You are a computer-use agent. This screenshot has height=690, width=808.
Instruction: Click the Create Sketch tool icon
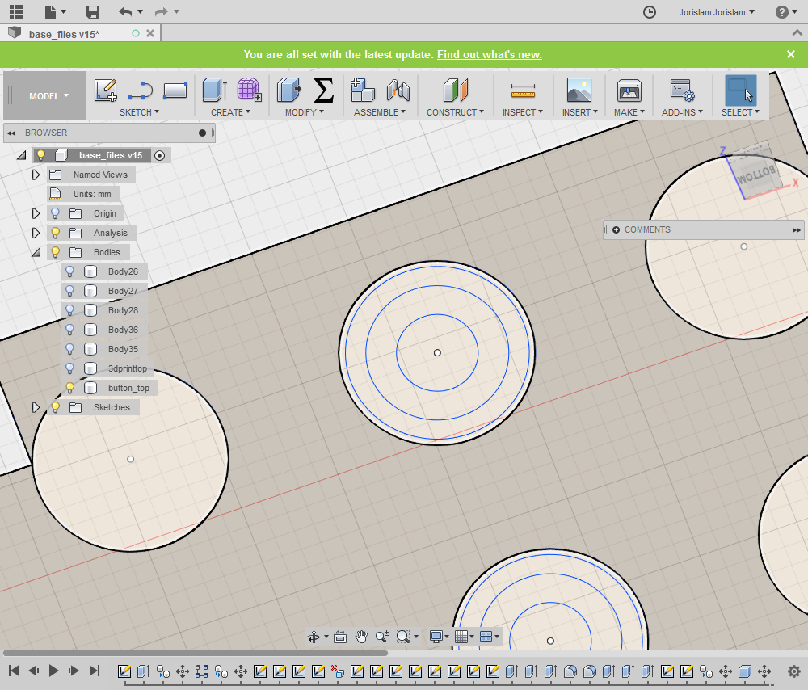(106, 90)
